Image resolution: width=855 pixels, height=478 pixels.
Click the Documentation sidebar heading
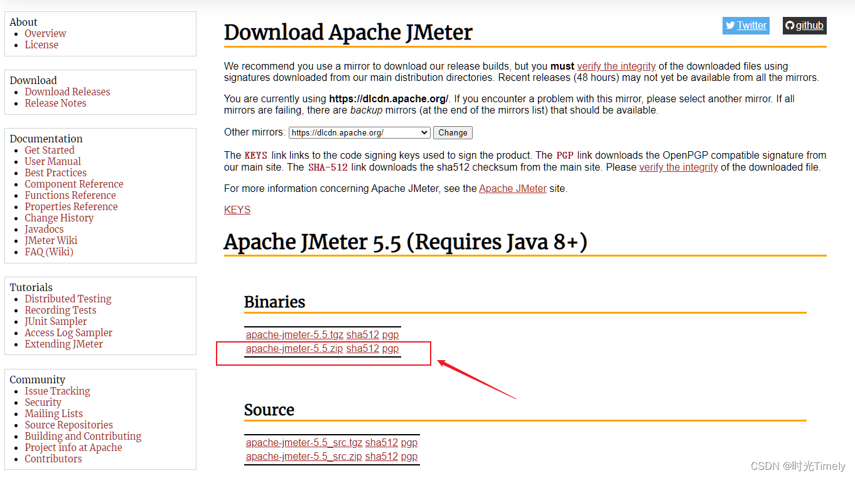click(46, 139)
